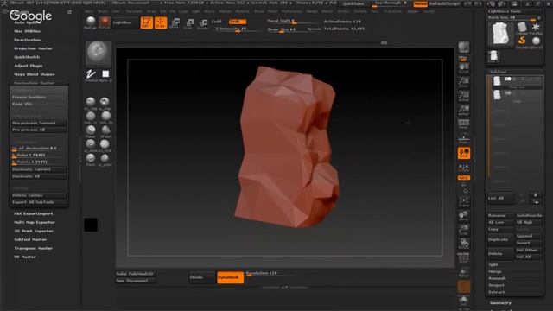Image resolution: width=553 pixels, height=311 pixels.
Task: Select the Edit mode button
Action: tap(146, 22)
